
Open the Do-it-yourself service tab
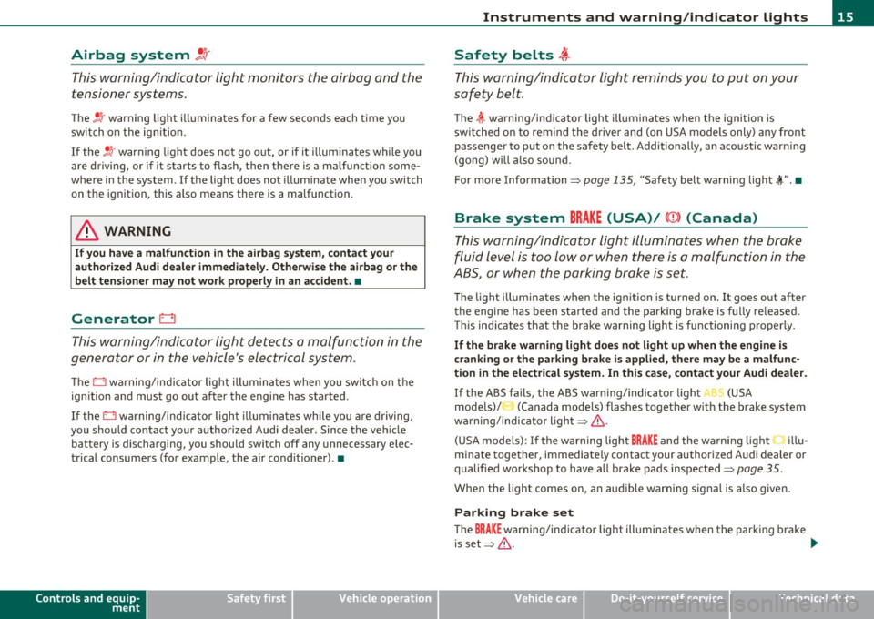click(656, 604)
